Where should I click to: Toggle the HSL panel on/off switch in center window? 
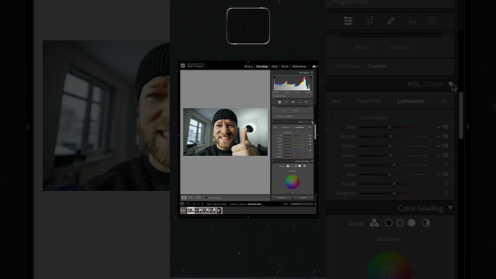[x=272, y=121]
